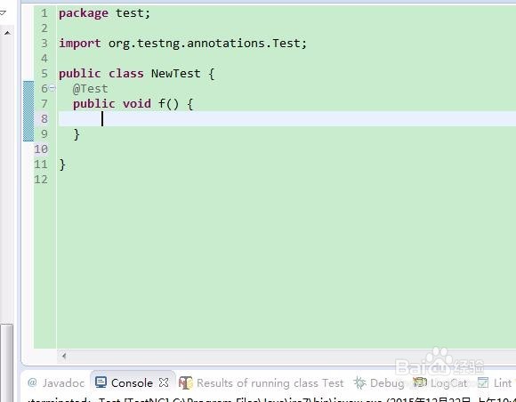The image size is (516, 402).
Task: Click line number 1 in gutter
Action: click(x=44, y=13)
